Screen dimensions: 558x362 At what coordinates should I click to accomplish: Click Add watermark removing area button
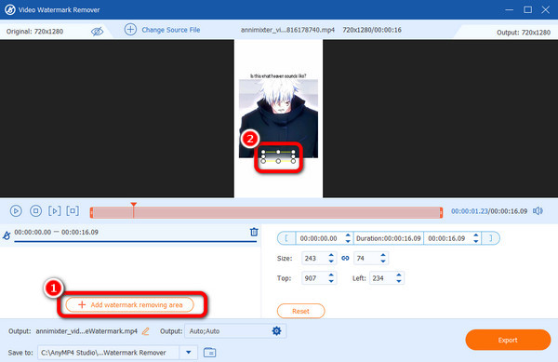point(130,304)
